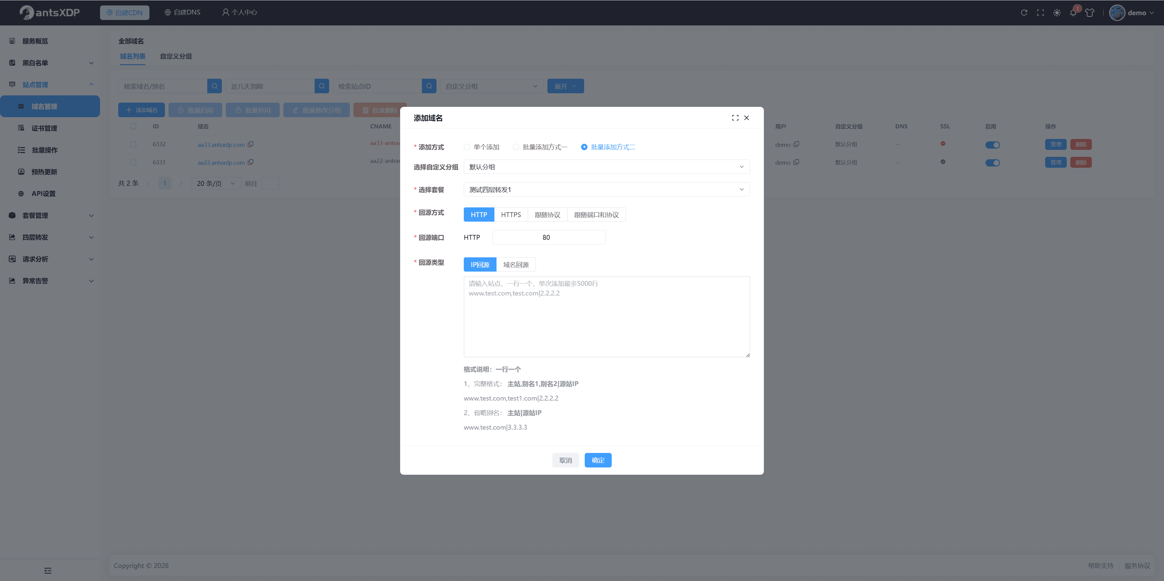Screen dimensions: 1164x581
Task: Toggle enable switch for row 6331
Action: 992,163
